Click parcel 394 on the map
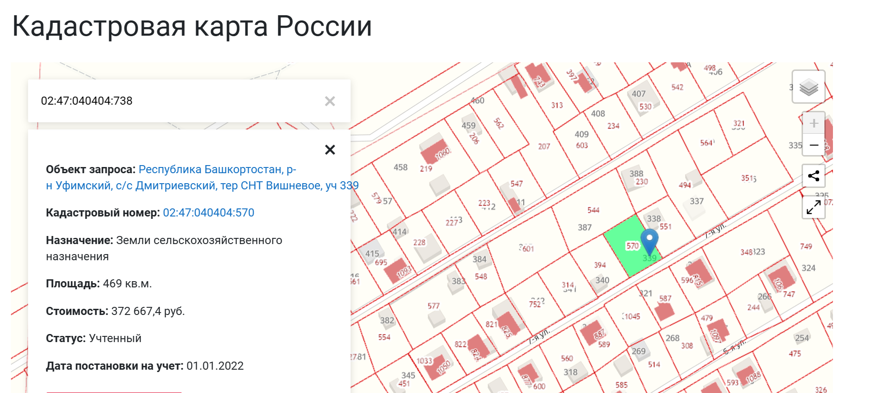Viewport: 881px width, 393px height. point(600,265)
